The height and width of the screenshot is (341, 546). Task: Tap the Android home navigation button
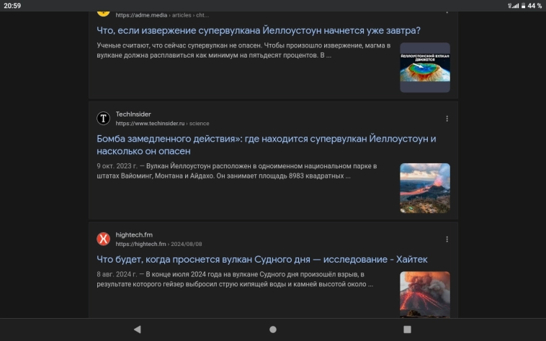point(273,329)
